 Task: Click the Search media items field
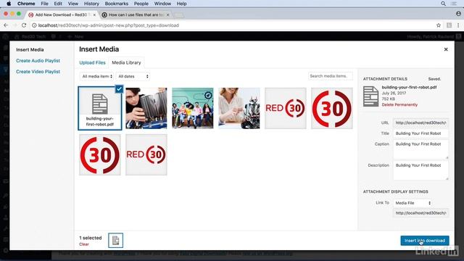pyautogui.click(x=331, y=76)
